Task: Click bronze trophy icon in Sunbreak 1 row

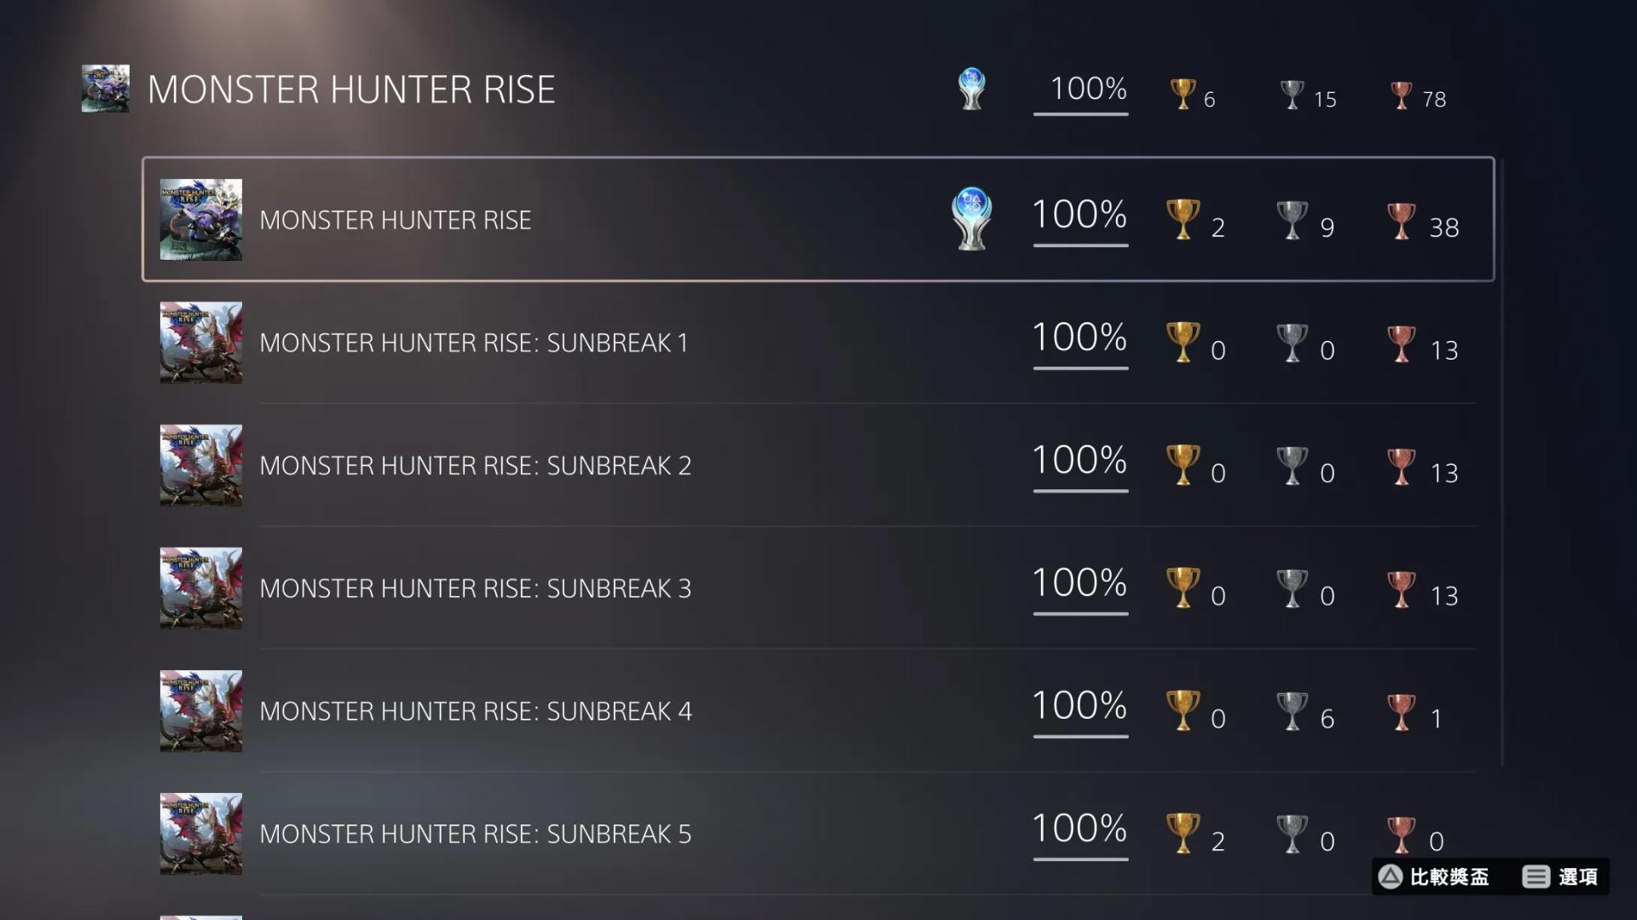Action: pyautogui.click(x=1401, y=343)
